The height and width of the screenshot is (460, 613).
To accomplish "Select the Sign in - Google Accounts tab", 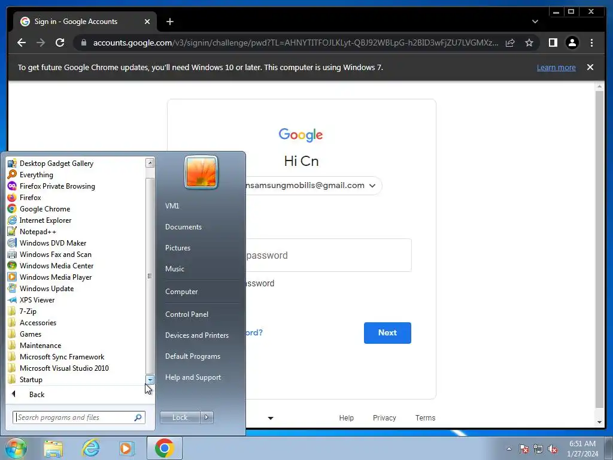I will pyautogui.click(x=84, y=22).
